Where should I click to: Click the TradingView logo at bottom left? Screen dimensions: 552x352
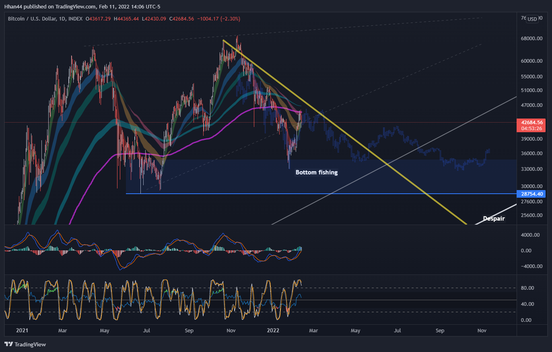(x=25, y=344)
